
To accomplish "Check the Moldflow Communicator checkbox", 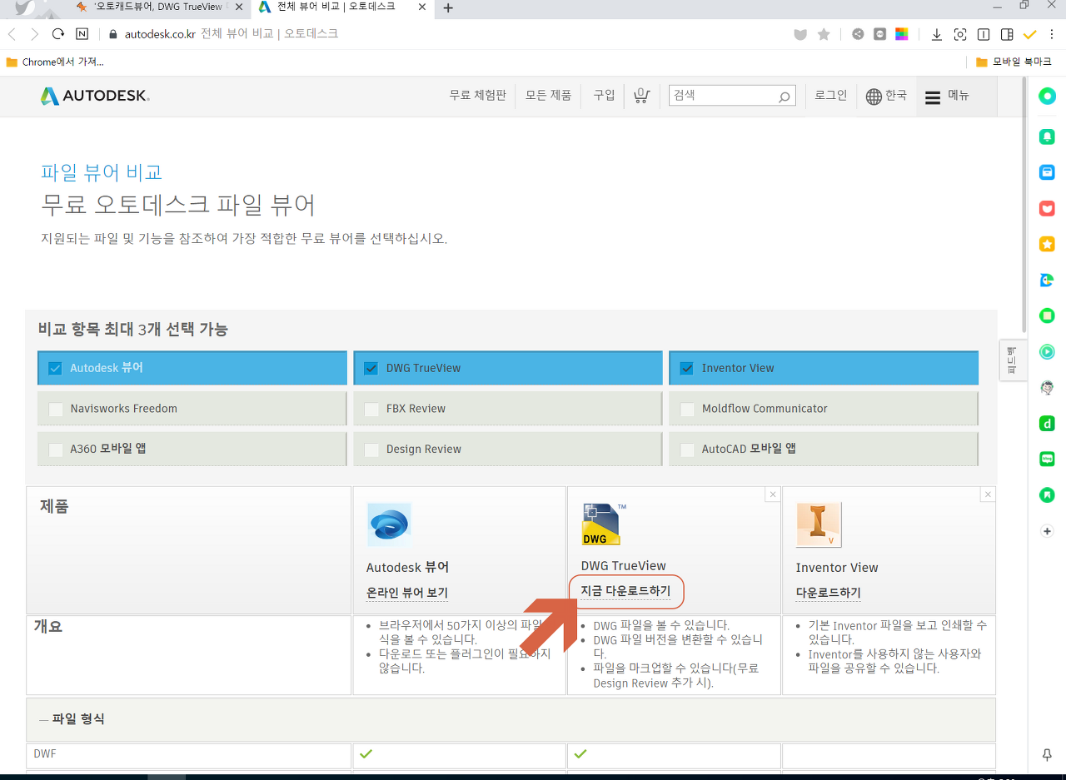I will coord(687,409).
